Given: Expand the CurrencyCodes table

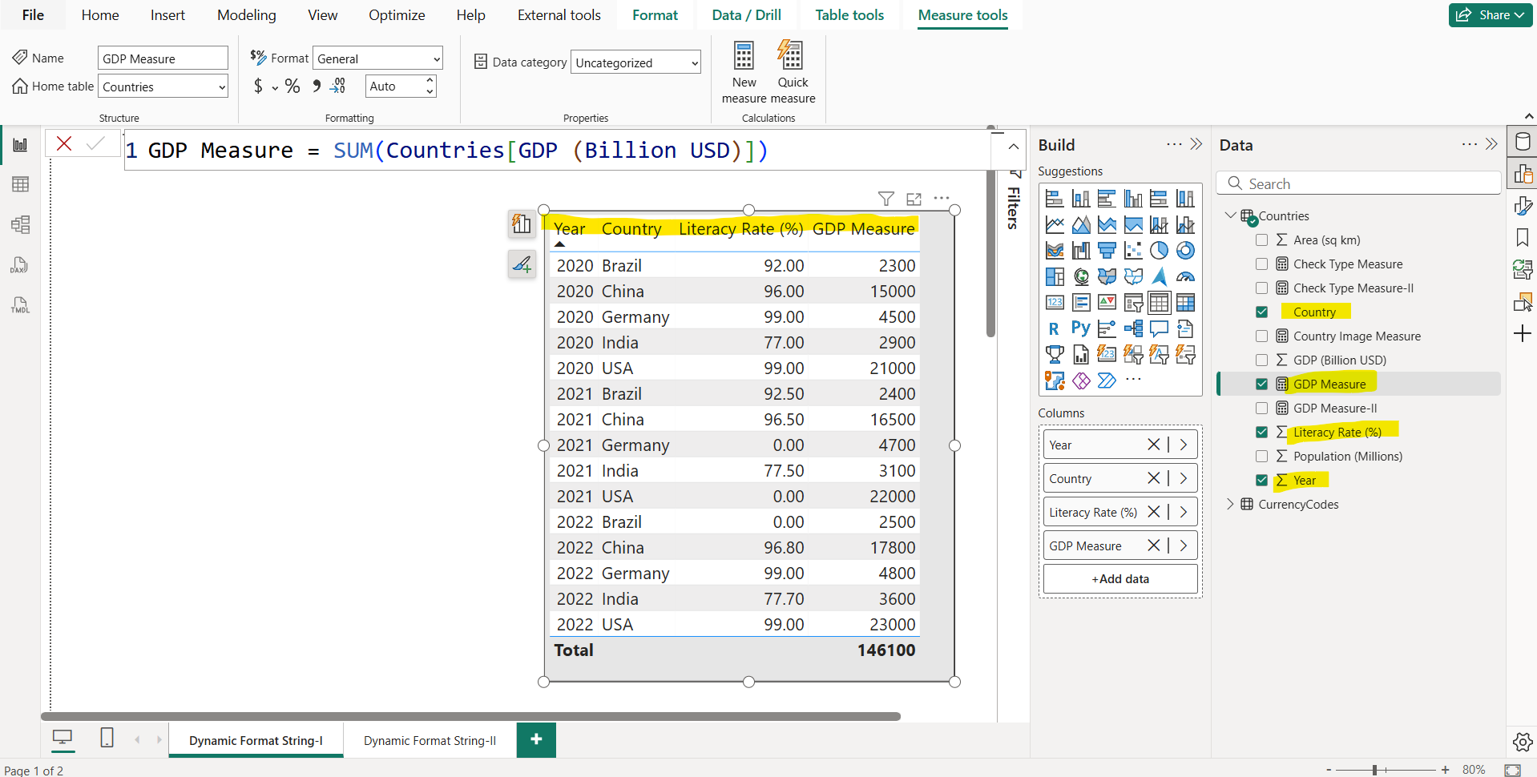Looking at the screenshot, I should [x=1231, y=504].
